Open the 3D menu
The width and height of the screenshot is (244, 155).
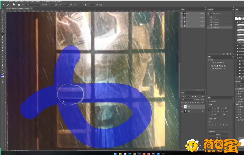43,2
